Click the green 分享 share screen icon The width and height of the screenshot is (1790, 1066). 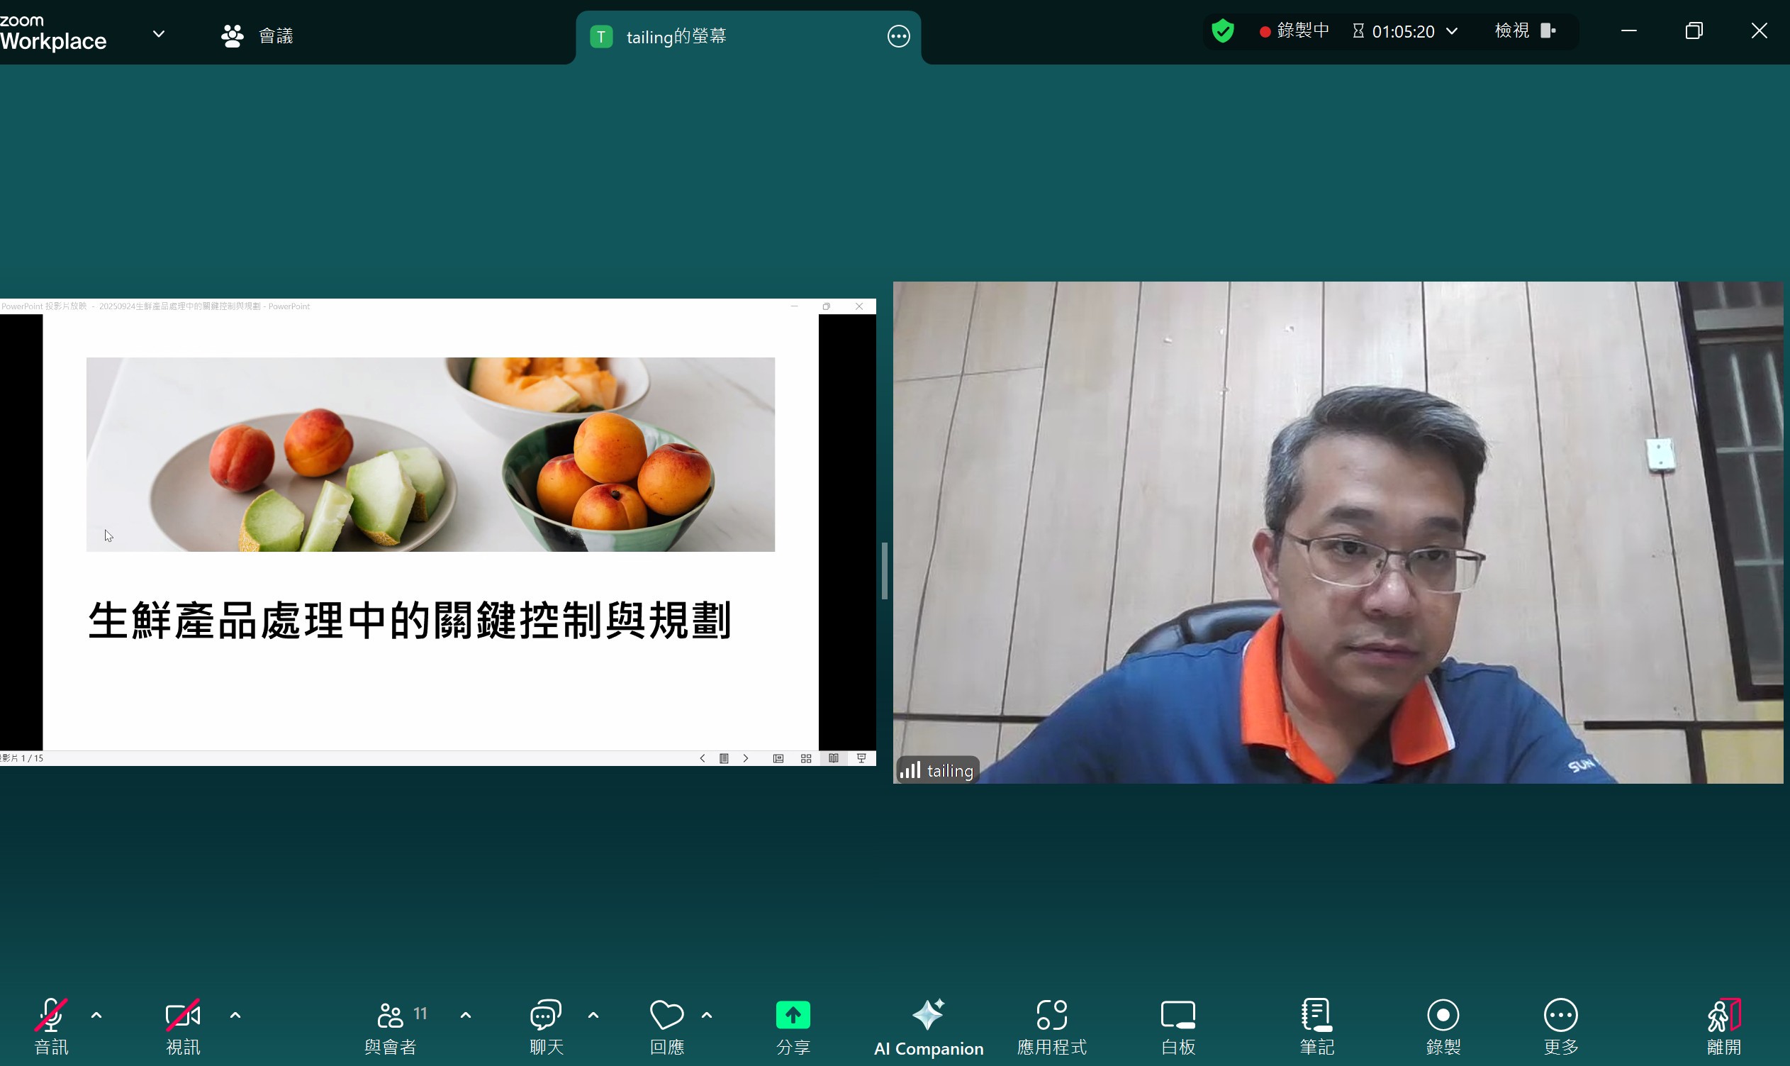coord(793,1015)
